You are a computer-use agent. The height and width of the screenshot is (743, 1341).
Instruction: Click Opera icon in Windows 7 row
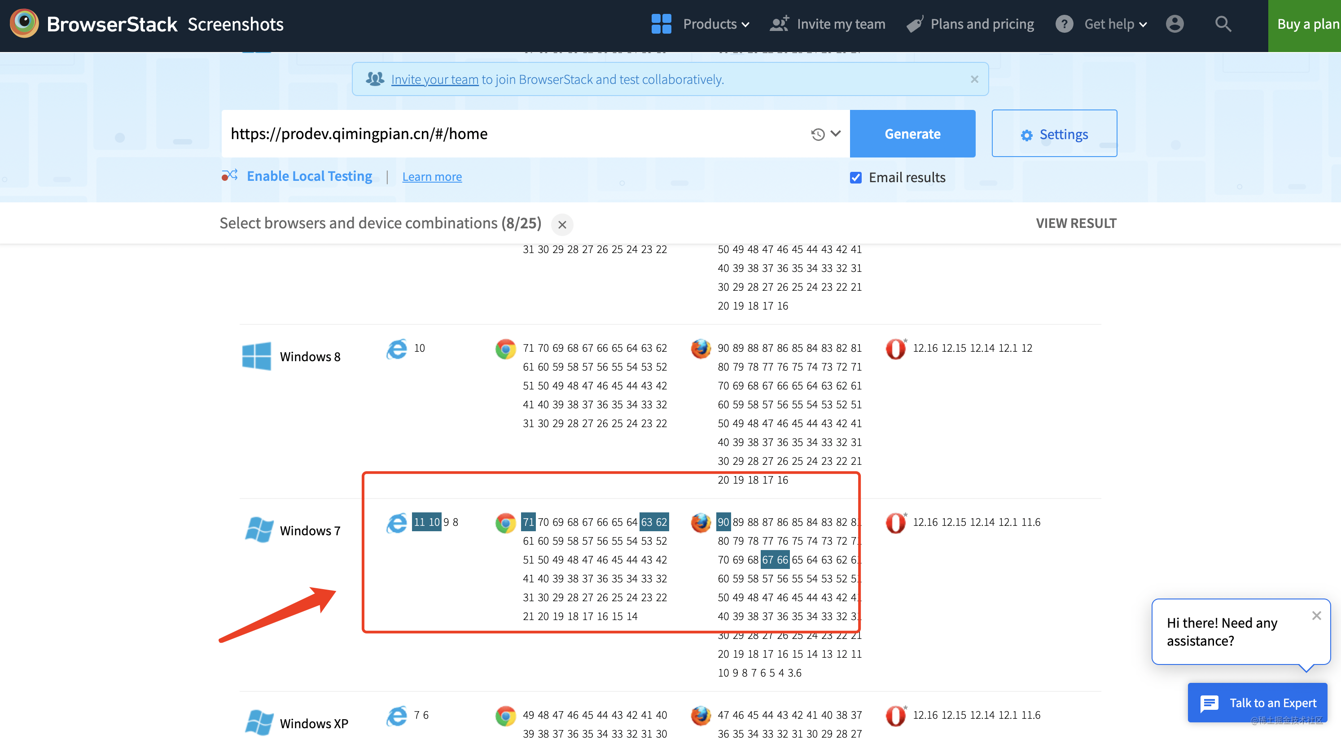[x=895, y=523]
